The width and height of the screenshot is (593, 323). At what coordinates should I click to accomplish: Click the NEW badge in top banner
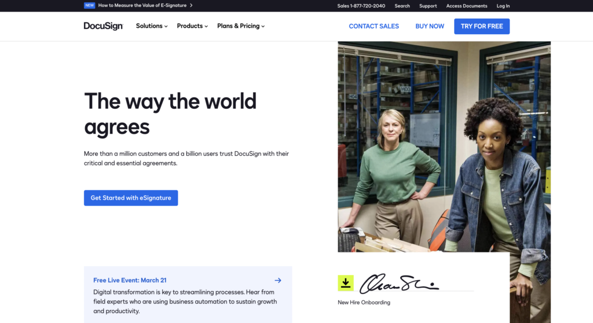tap(89, 5)
